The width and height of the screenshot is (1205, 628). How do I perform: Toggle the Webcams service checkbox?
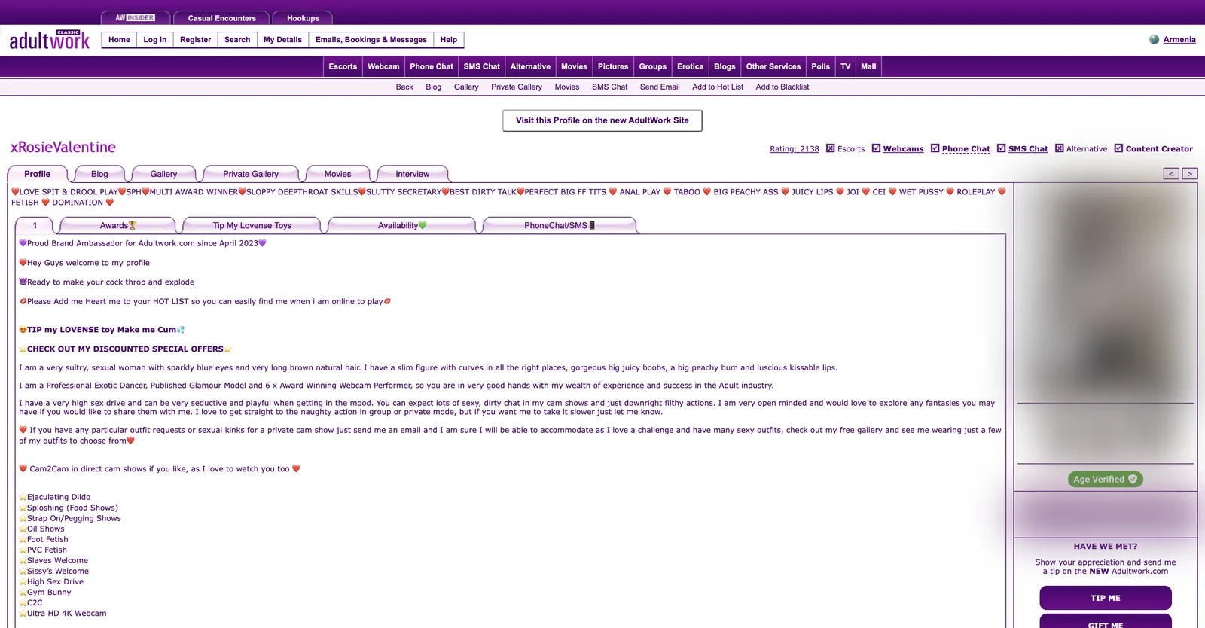(x=876, y=148)
